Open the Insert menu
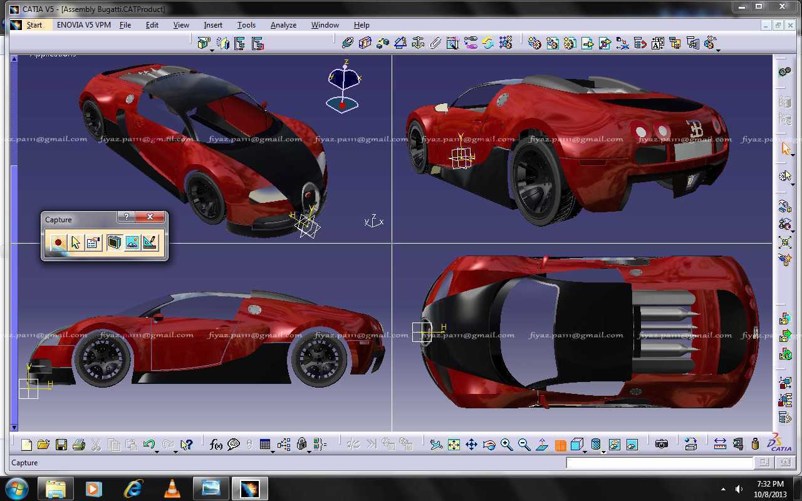The image size is (802, 501). (x=213, y=25)
